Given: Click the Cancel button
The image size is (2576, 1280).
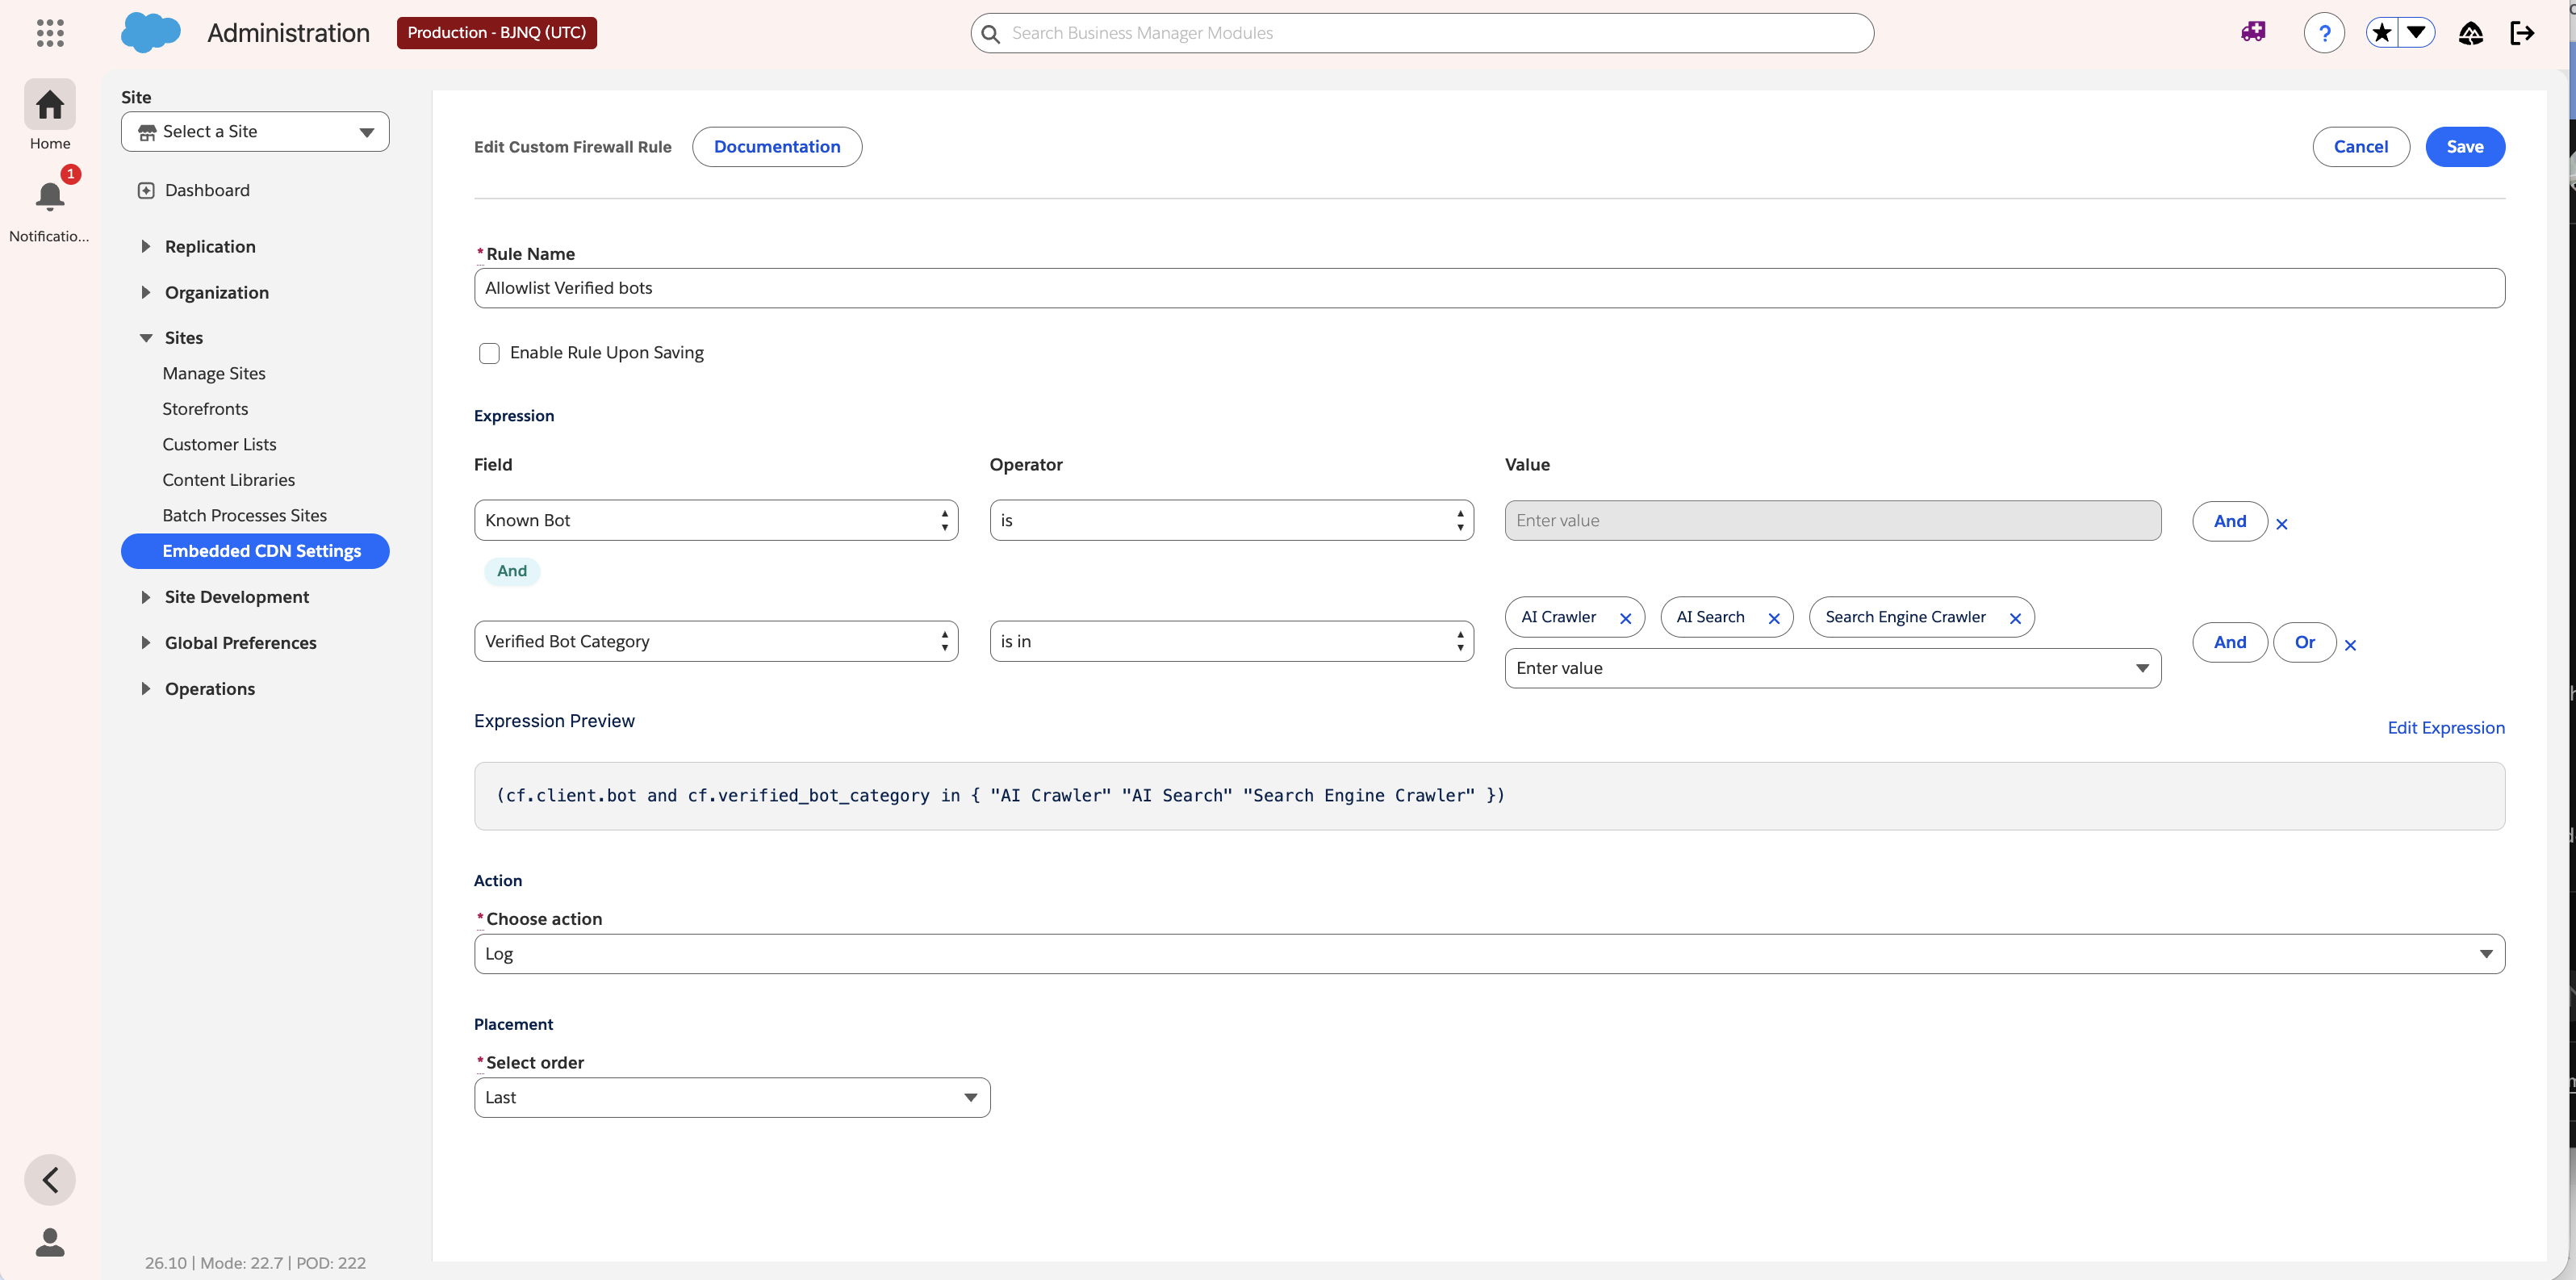Looking at the screenshot, I should click(2360, 147).
